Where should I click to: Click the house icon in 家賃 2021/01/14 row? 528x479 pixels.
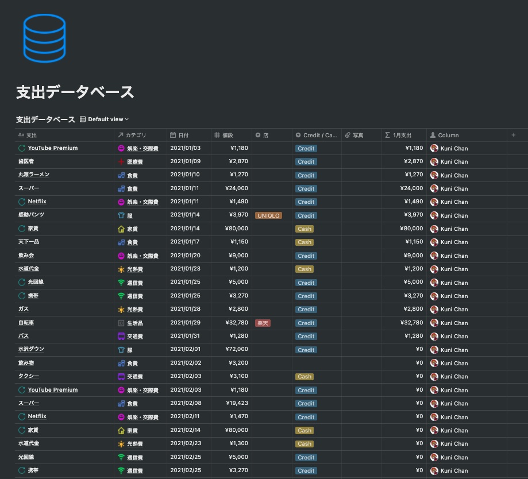point(121,229)
